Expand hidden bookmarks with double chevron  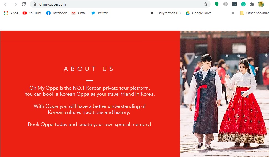tap(233, 13)
